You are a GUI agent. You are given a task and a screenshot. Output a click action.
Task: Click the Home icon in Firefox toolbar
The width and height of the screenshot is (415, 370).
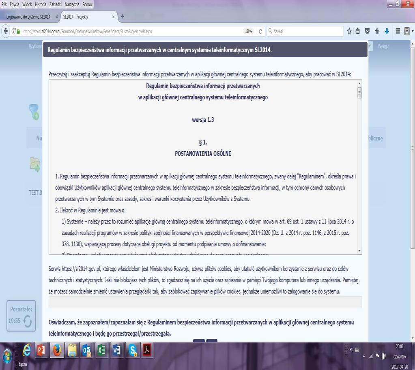(x=377, y=31)
